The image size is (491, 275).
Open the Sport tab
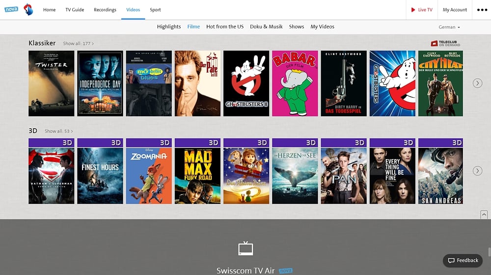click(155, 10)
